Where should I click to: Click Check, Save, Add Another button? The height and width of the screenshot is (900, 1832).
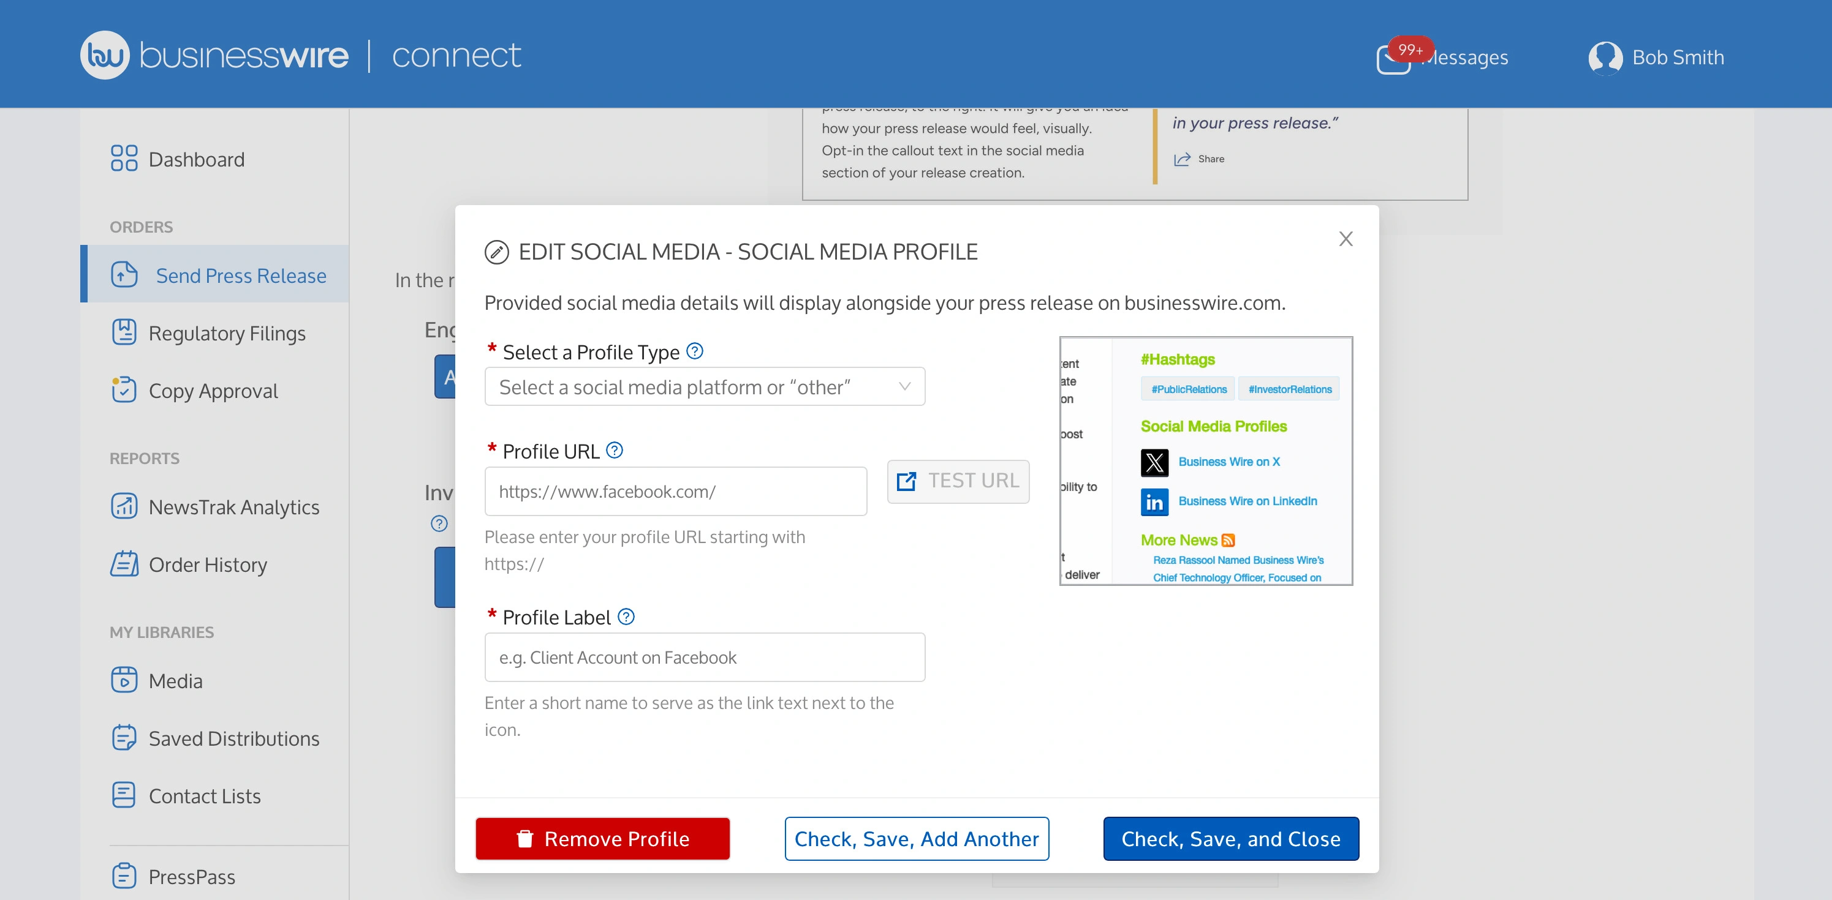point(917,838)
